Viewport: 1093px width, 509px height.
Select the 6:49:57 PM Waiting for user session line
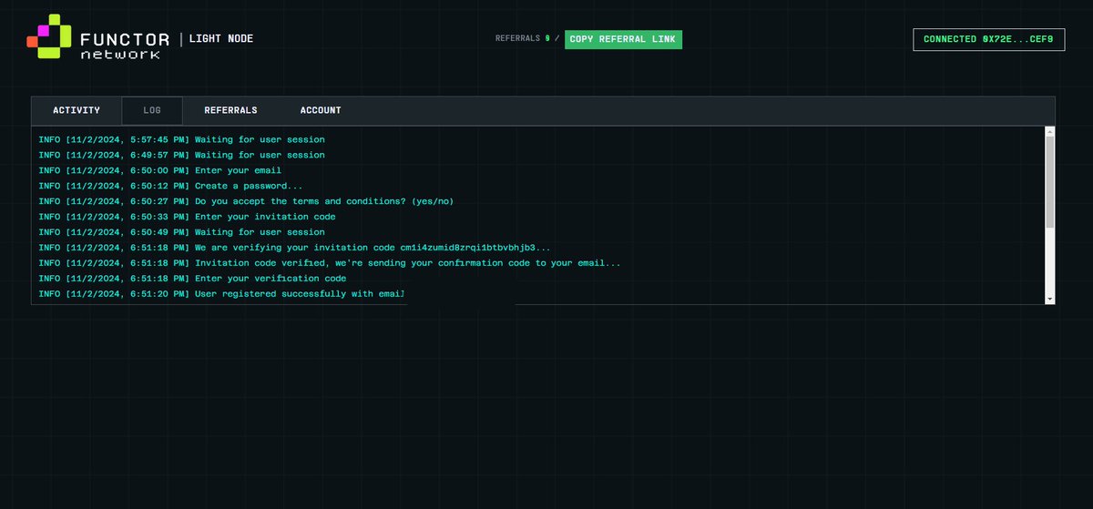pos(182,155)
